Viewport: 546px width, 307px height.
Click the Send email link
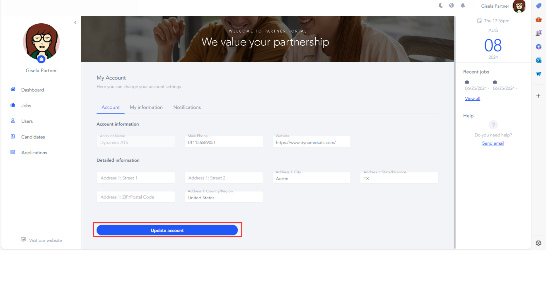(493, 143)
